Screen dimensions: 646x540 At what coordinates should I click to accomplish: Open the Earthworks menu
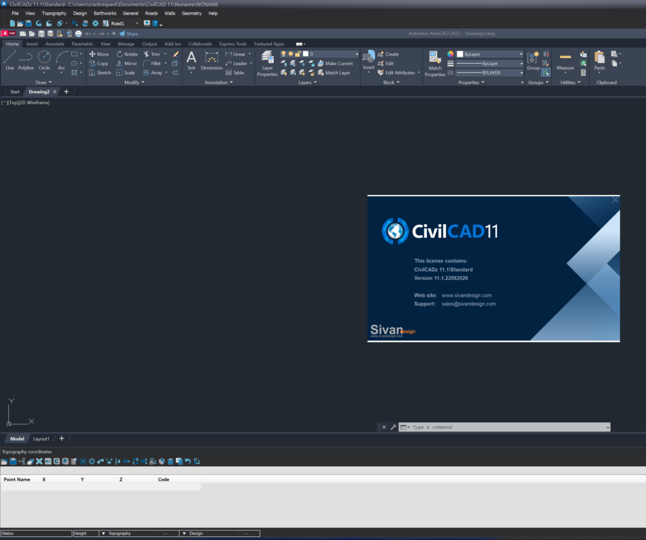tap(105, 13)
